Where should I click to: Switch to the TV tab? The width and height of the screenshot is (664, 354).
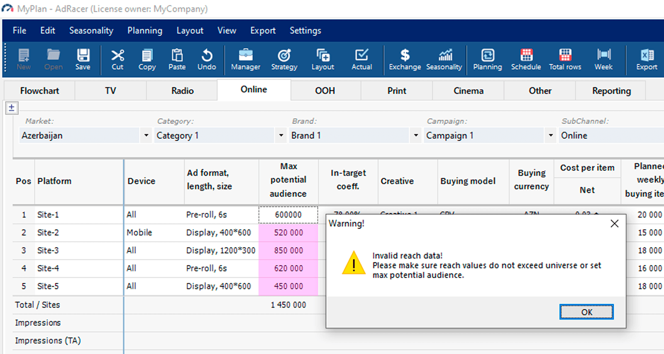point(110,91)
